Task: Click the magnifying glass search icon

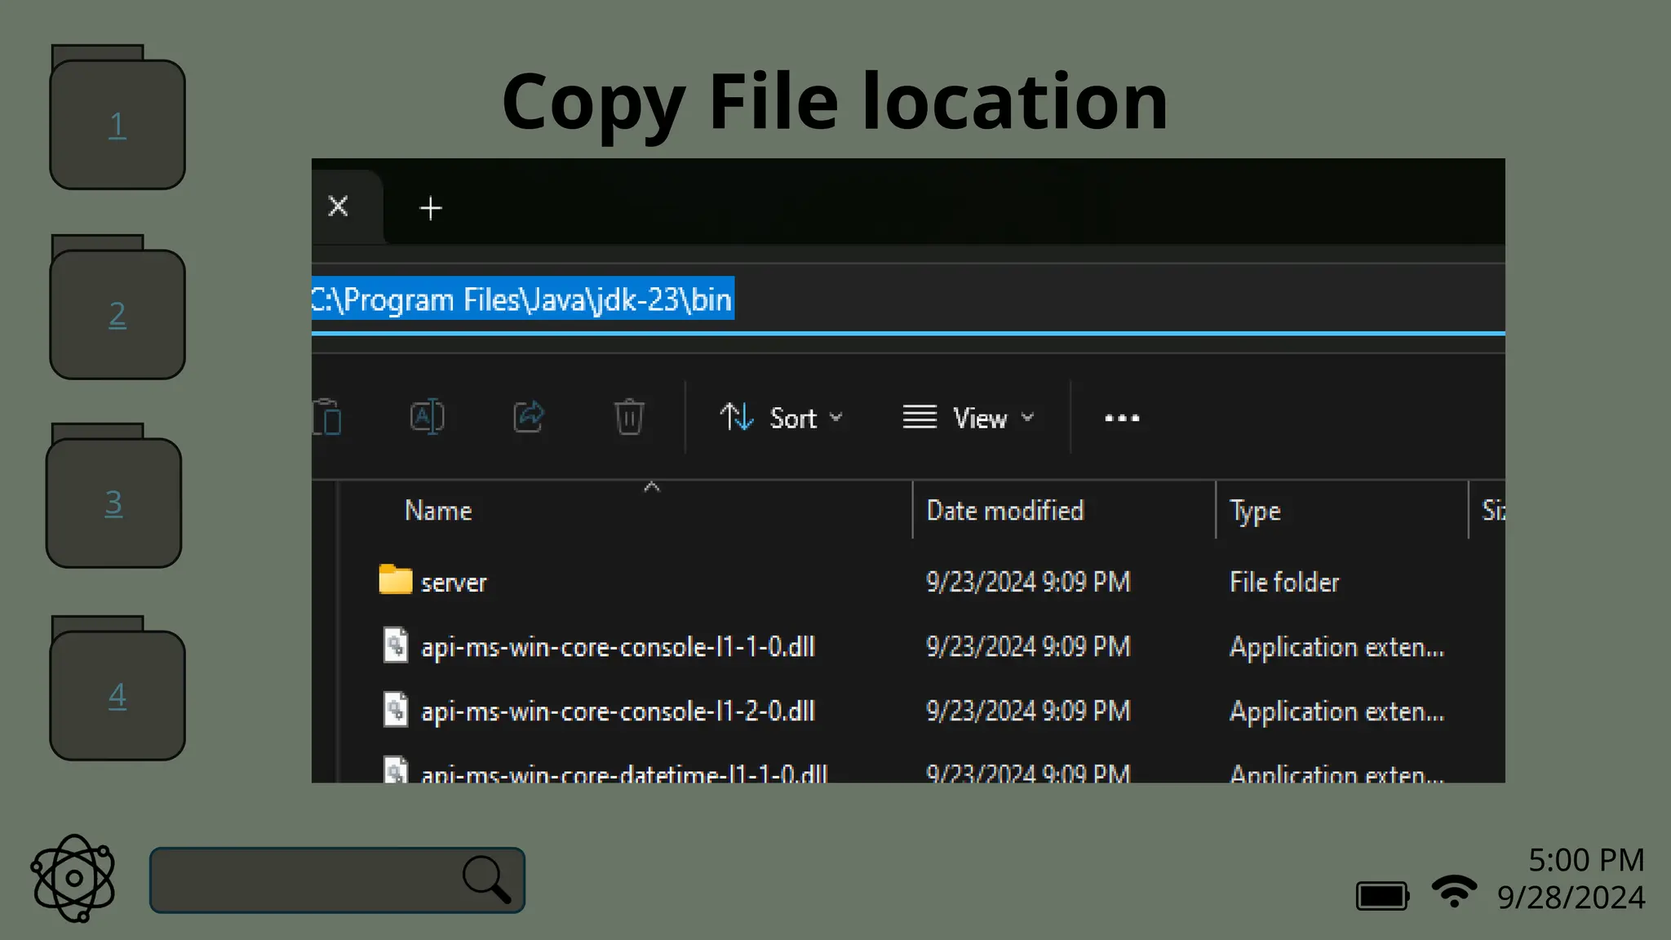Action: (x=487, y=879)
